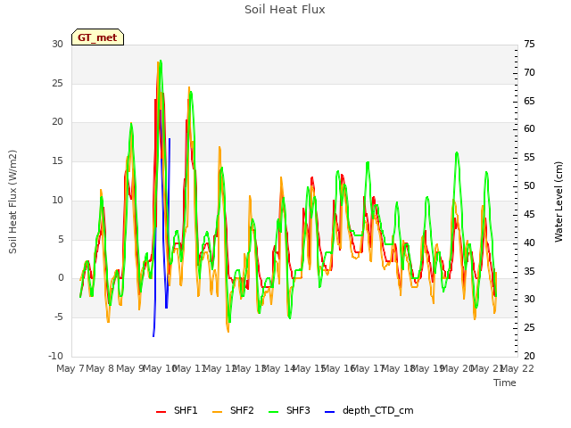Screen dimensions: 571x428
Task: Click the 60 right y-axis tick label
Action: click(529, 128)
